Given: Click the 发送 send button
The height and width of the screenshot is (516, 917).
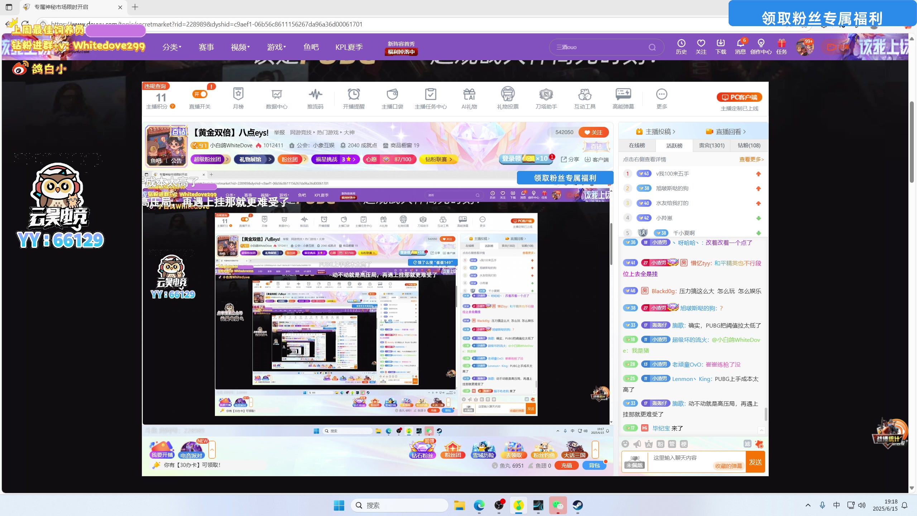Looking at the screenshot, I should 755,462.
